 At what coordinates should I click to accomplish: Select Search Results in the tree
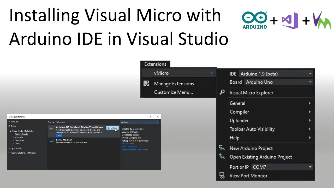pos(21,134)
